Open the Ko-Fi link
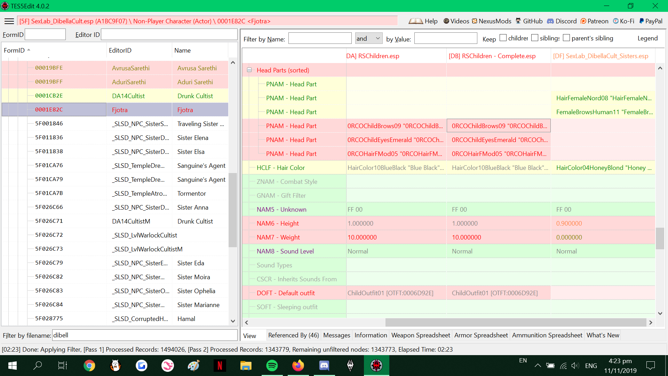Image resolution: width=668 pixels, height=376 pixels. (x=623, y=21)
